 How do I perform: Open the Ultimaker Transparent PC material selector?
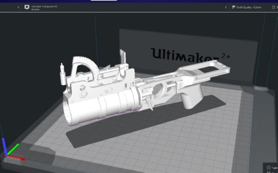click(44, 6)
